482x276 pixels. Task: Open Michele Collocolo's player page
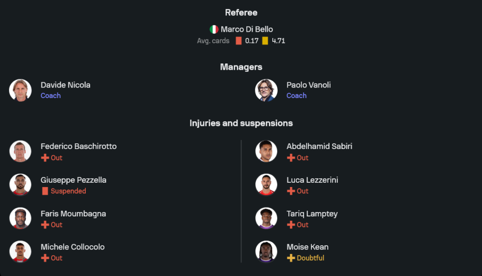point(72,247)
